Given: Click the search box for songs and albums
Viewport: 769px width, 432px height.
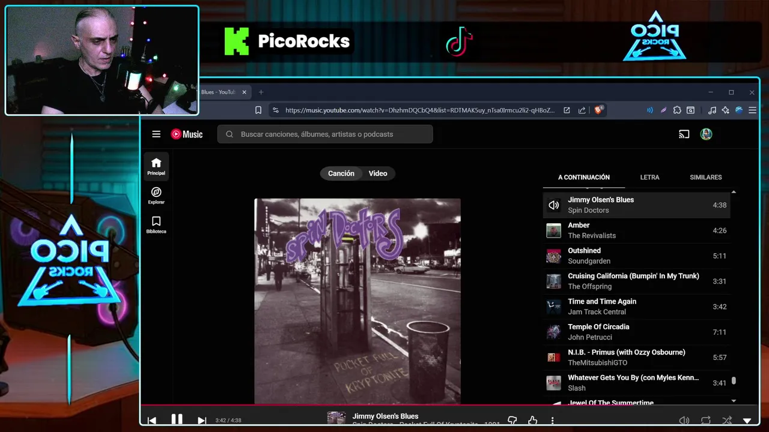Looking at the screenshot, I should [325, 134].
